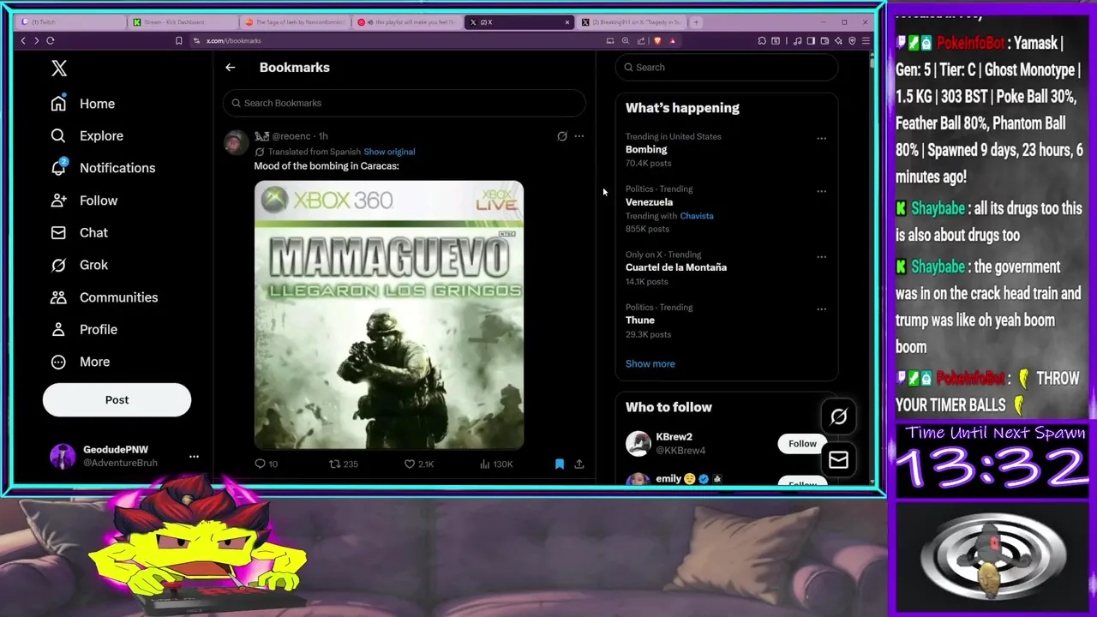Open the Follow menu item
Image resolution: width=1097 pixels, height=617 pixels.
[x=84, y=201]
